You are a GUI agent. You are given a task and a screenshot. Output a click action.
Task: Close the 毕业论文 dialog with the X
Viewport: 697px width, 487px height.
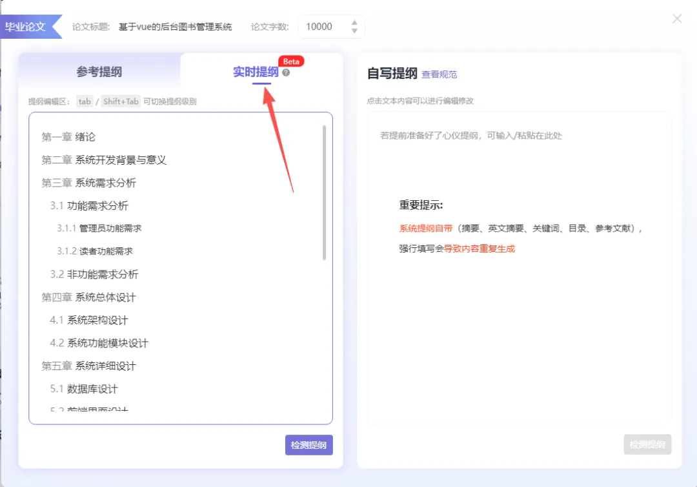click(x=676, y=19)
